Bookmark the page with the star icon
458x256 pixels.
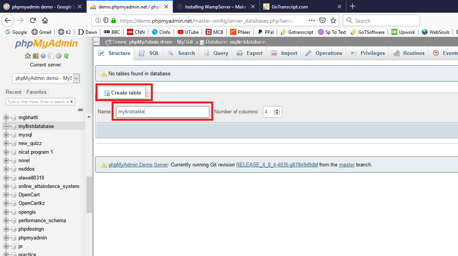click(x=333, y=20)
